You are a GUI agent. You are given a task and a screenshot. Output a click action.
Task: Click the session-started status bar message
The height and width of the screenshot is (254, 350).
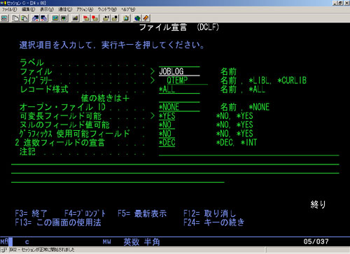[x=42, y=250]
